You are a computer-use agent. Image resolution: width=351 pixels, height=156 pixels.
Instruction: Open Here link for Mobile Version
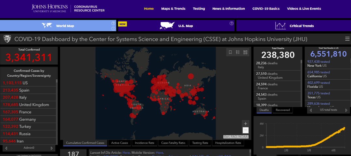[x=160, y=153]
